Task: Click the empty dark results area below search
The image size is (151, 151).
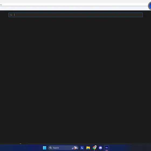Action: (x=75, y=80)
